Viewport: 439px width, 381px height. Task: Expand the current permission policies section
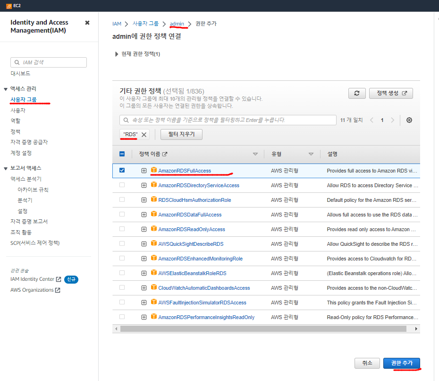tap(117, 54)
